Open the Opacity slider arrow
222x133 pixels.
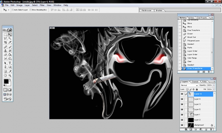tap(213, 85)
